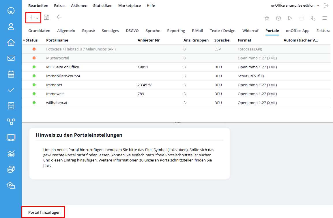Select the Portale tab
Viewport: 333px width, 218px height.
(x=272, y=31)
